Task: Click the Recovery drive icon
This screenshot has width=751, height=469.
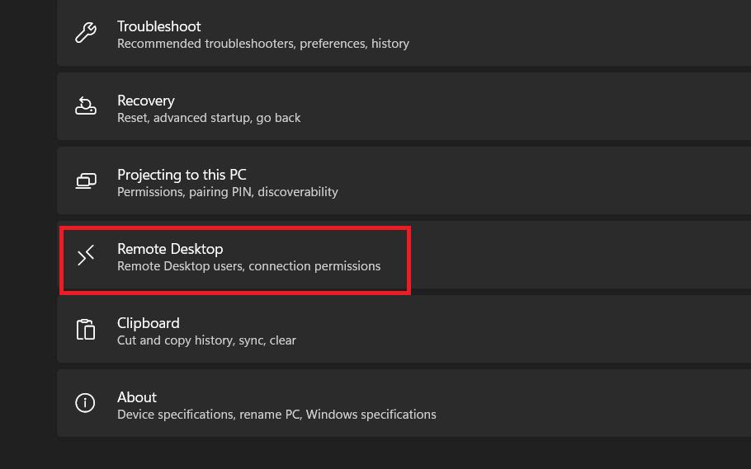Action: pos(86,107)
